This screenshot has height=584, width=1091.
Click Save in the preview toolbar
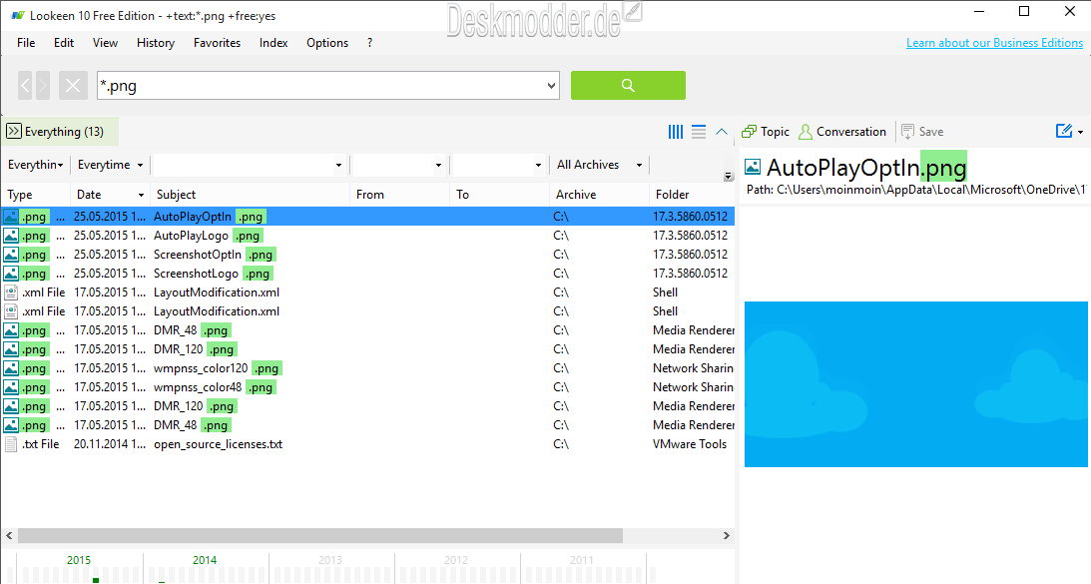(922, 132)
